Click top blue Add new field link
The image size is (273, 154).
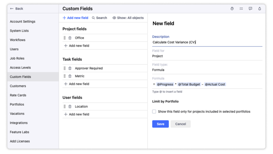pyautogui.click(x=75, y=18)
